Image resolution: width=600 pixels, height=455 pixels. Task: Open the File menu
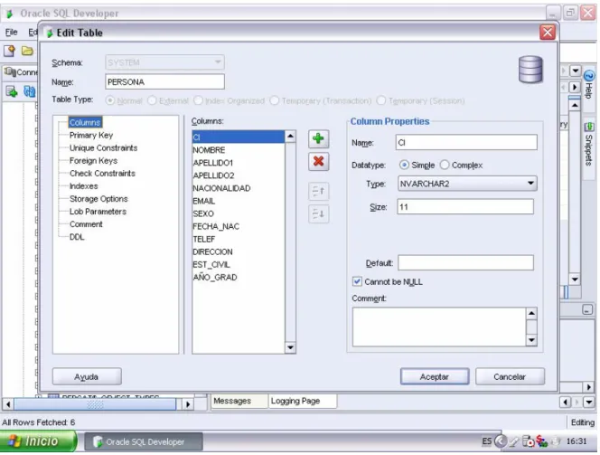11,33
